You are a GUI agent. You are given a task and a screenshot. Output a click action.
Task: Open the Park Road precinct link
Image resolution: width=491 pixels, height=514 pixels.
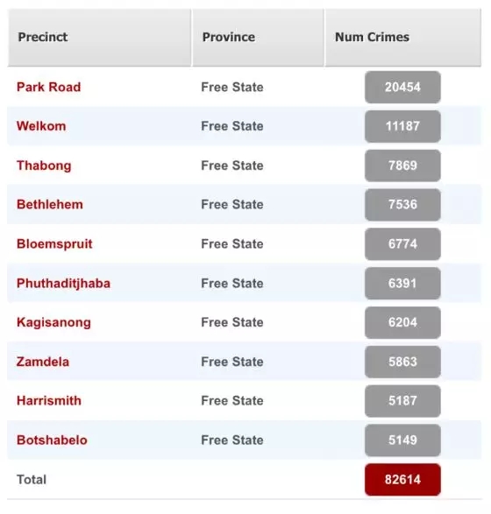tap(48, 88)
